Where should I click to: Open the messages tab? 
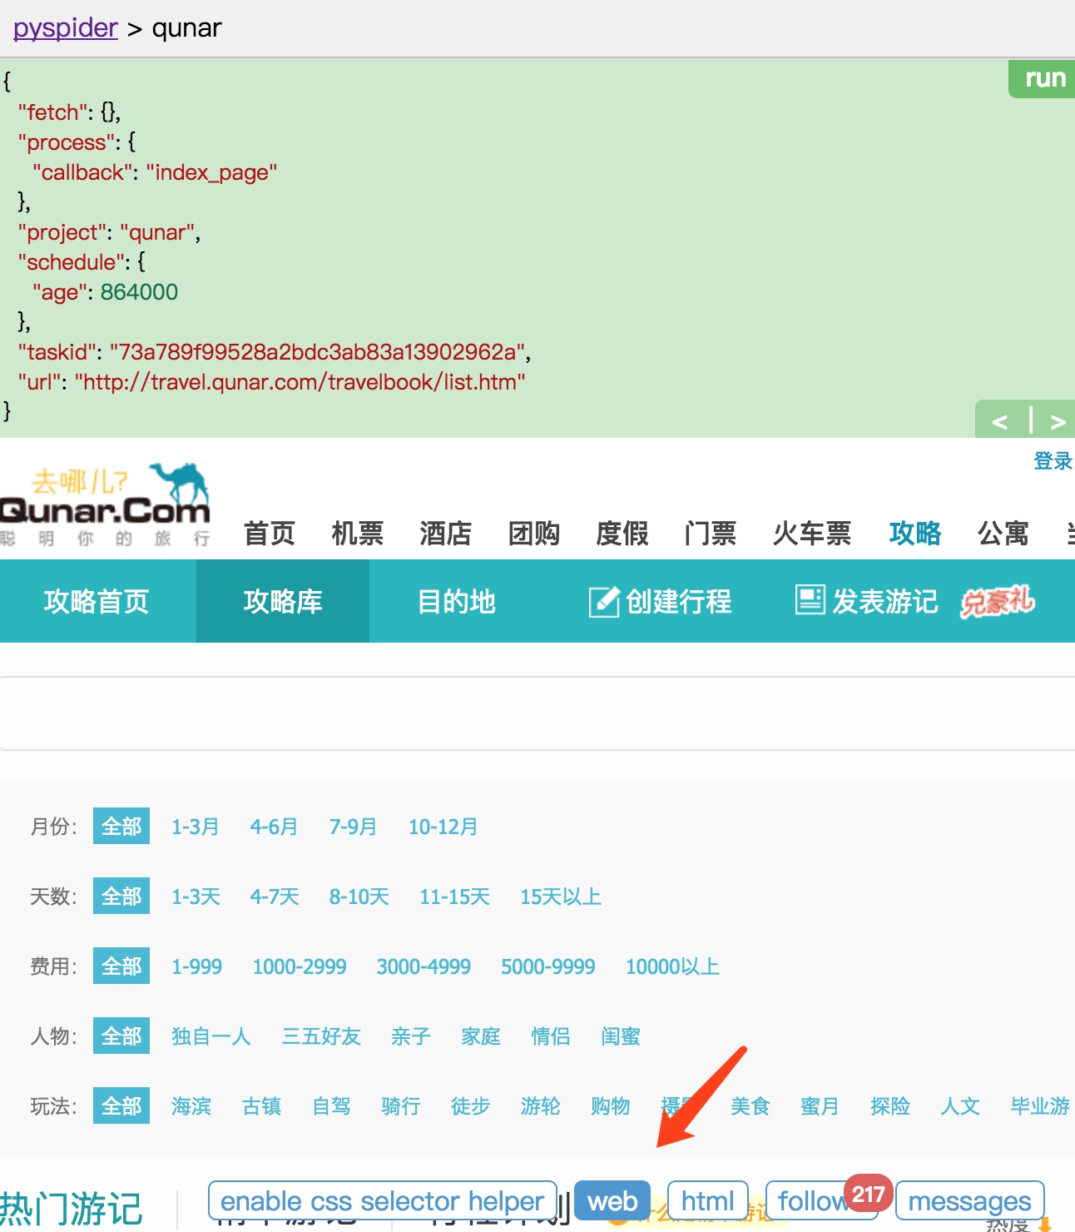tap(969, 1201)
